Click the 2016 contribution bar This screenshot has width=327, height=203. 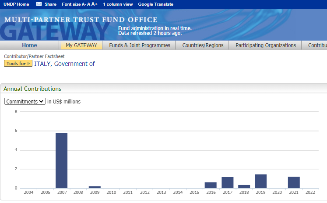(211, 185)
